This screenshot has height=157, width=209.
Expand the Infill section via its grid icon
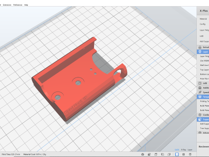click(200, 83)
